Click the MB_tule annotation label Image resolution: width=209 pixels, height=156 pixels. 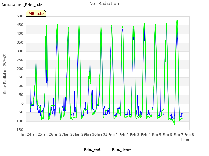click(x=36, y=13)
